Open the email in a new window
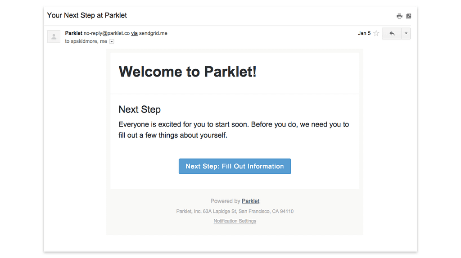Screen dimensions: 461x258 [x=409, y=16]
